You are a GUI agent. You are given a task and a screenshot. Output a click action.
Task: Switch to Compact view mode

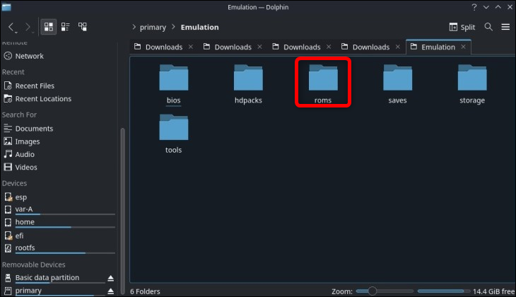pos(66,28)
